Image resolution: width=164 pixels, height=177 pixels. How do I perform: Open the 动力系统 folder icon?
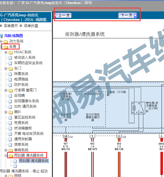coord(6,41)
